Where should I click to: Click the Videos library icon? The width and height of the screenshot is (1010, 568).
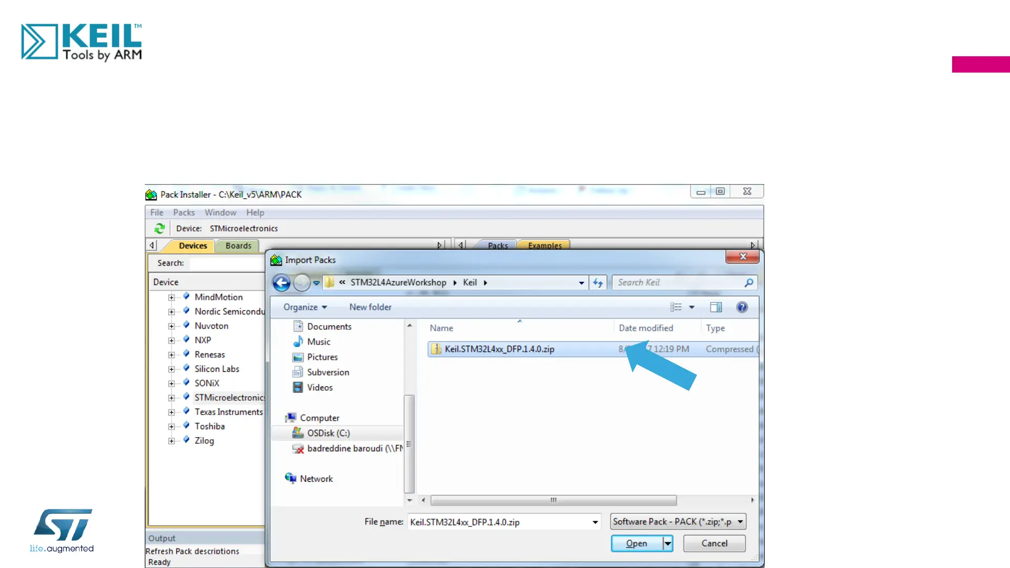(x=298, y=388)
